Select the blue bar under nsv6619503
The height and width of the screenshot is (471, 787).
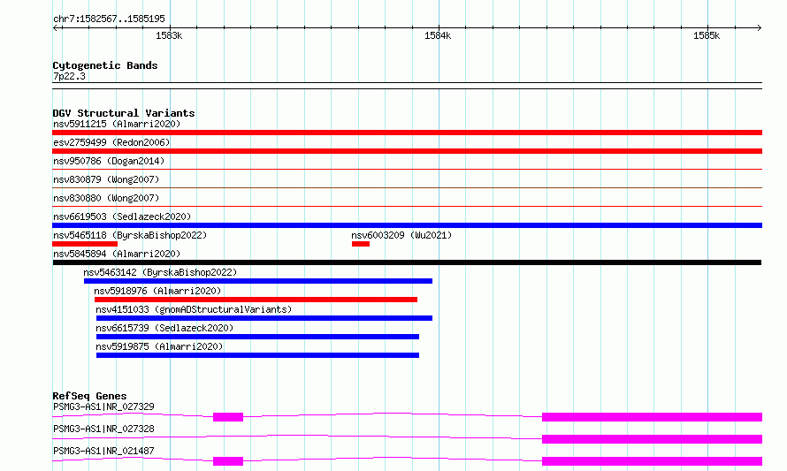407,225
